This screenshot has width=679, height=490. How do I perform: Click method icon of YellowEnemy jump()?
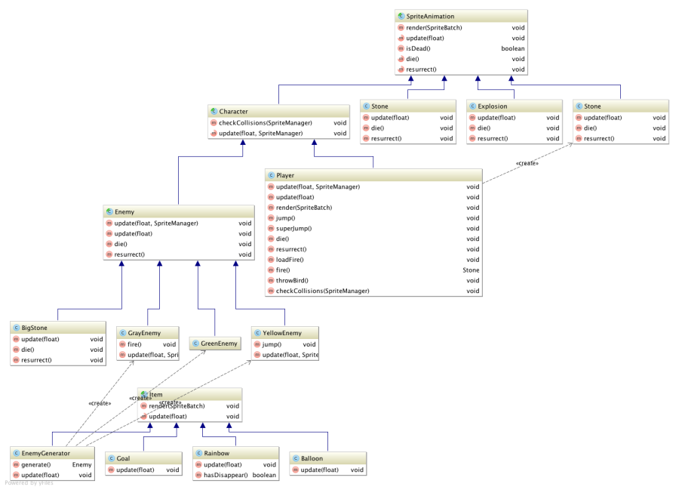click(257, 344)
